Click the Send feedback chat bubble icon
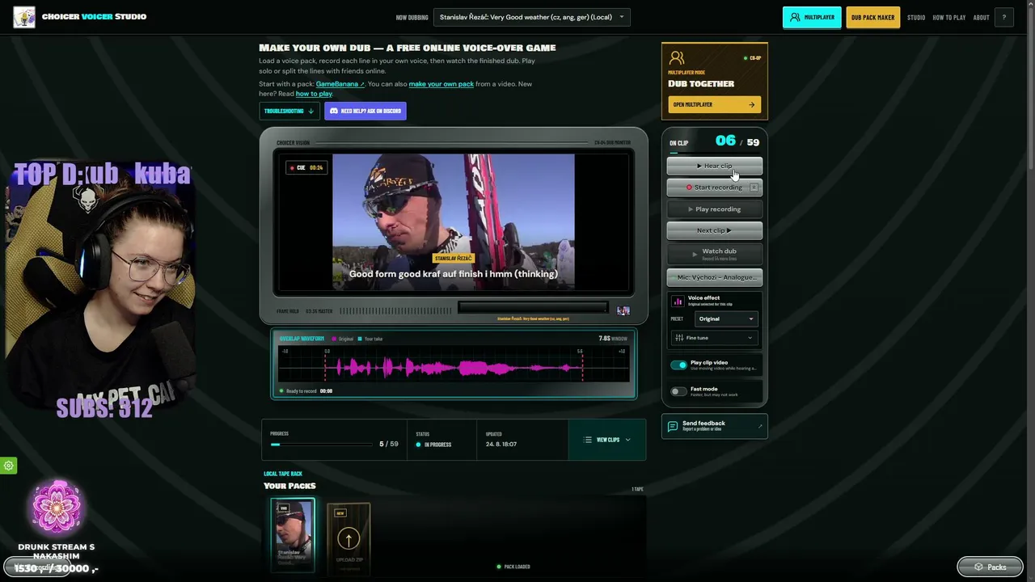This screenshot has height=582, width=1035. pyautogui.click(x=673, y=426)
